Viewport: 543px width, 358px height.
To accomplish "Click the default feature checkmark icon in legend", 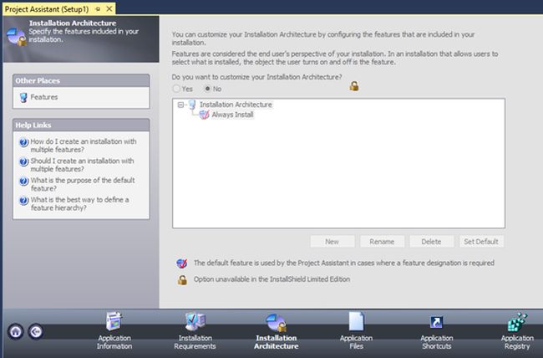I will pos(182,263).
